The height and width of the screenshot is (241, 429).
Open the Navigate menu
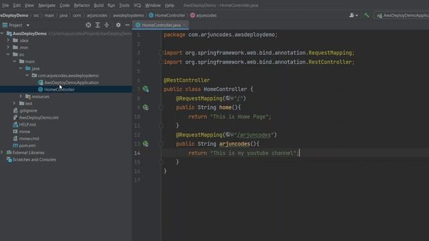[x=47, y=5]
